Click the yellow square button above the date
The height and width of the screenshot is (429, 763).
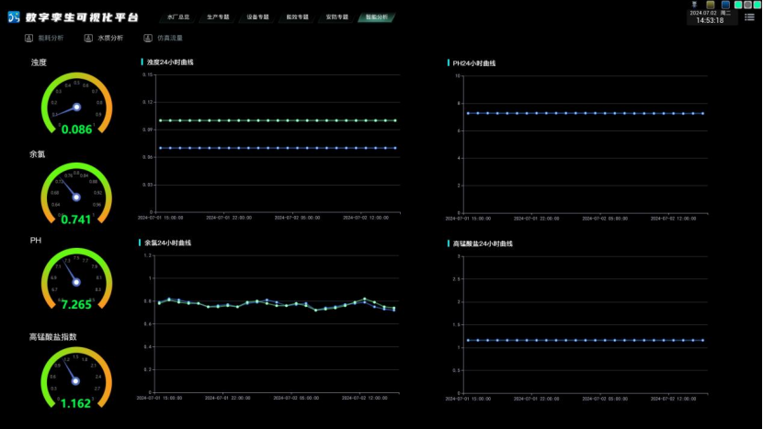click(711, 5)
